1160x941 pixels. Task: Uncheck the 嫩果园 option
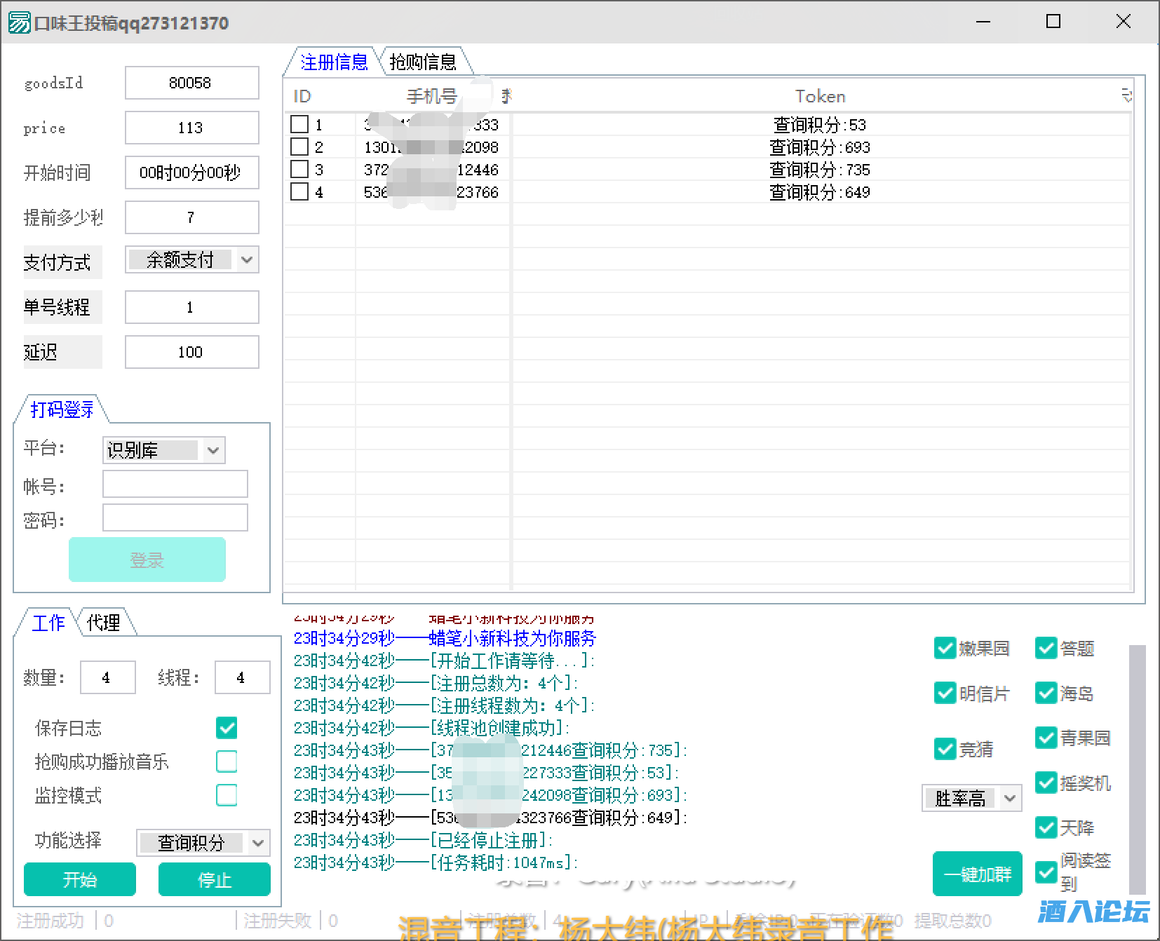(x=945, y=649)
